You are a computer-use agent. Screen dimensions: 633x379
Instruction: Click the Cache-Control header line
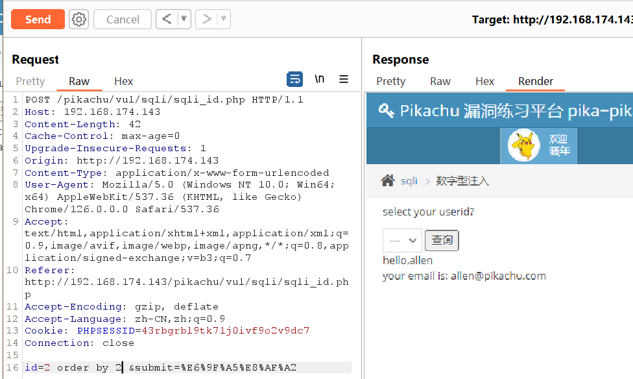click(x=102, y=136)
